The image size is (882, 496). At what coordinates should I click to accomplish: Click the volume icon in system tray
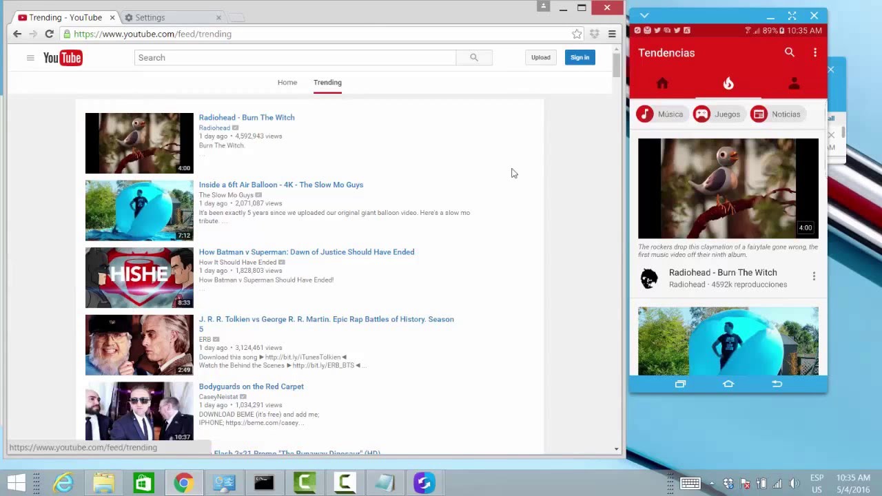pos(794,484)
